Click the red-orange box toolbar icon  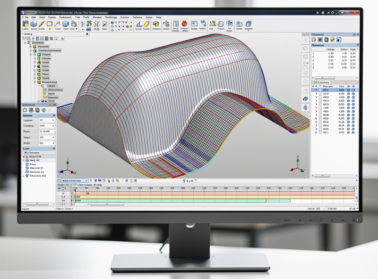(x=184, y=24)
